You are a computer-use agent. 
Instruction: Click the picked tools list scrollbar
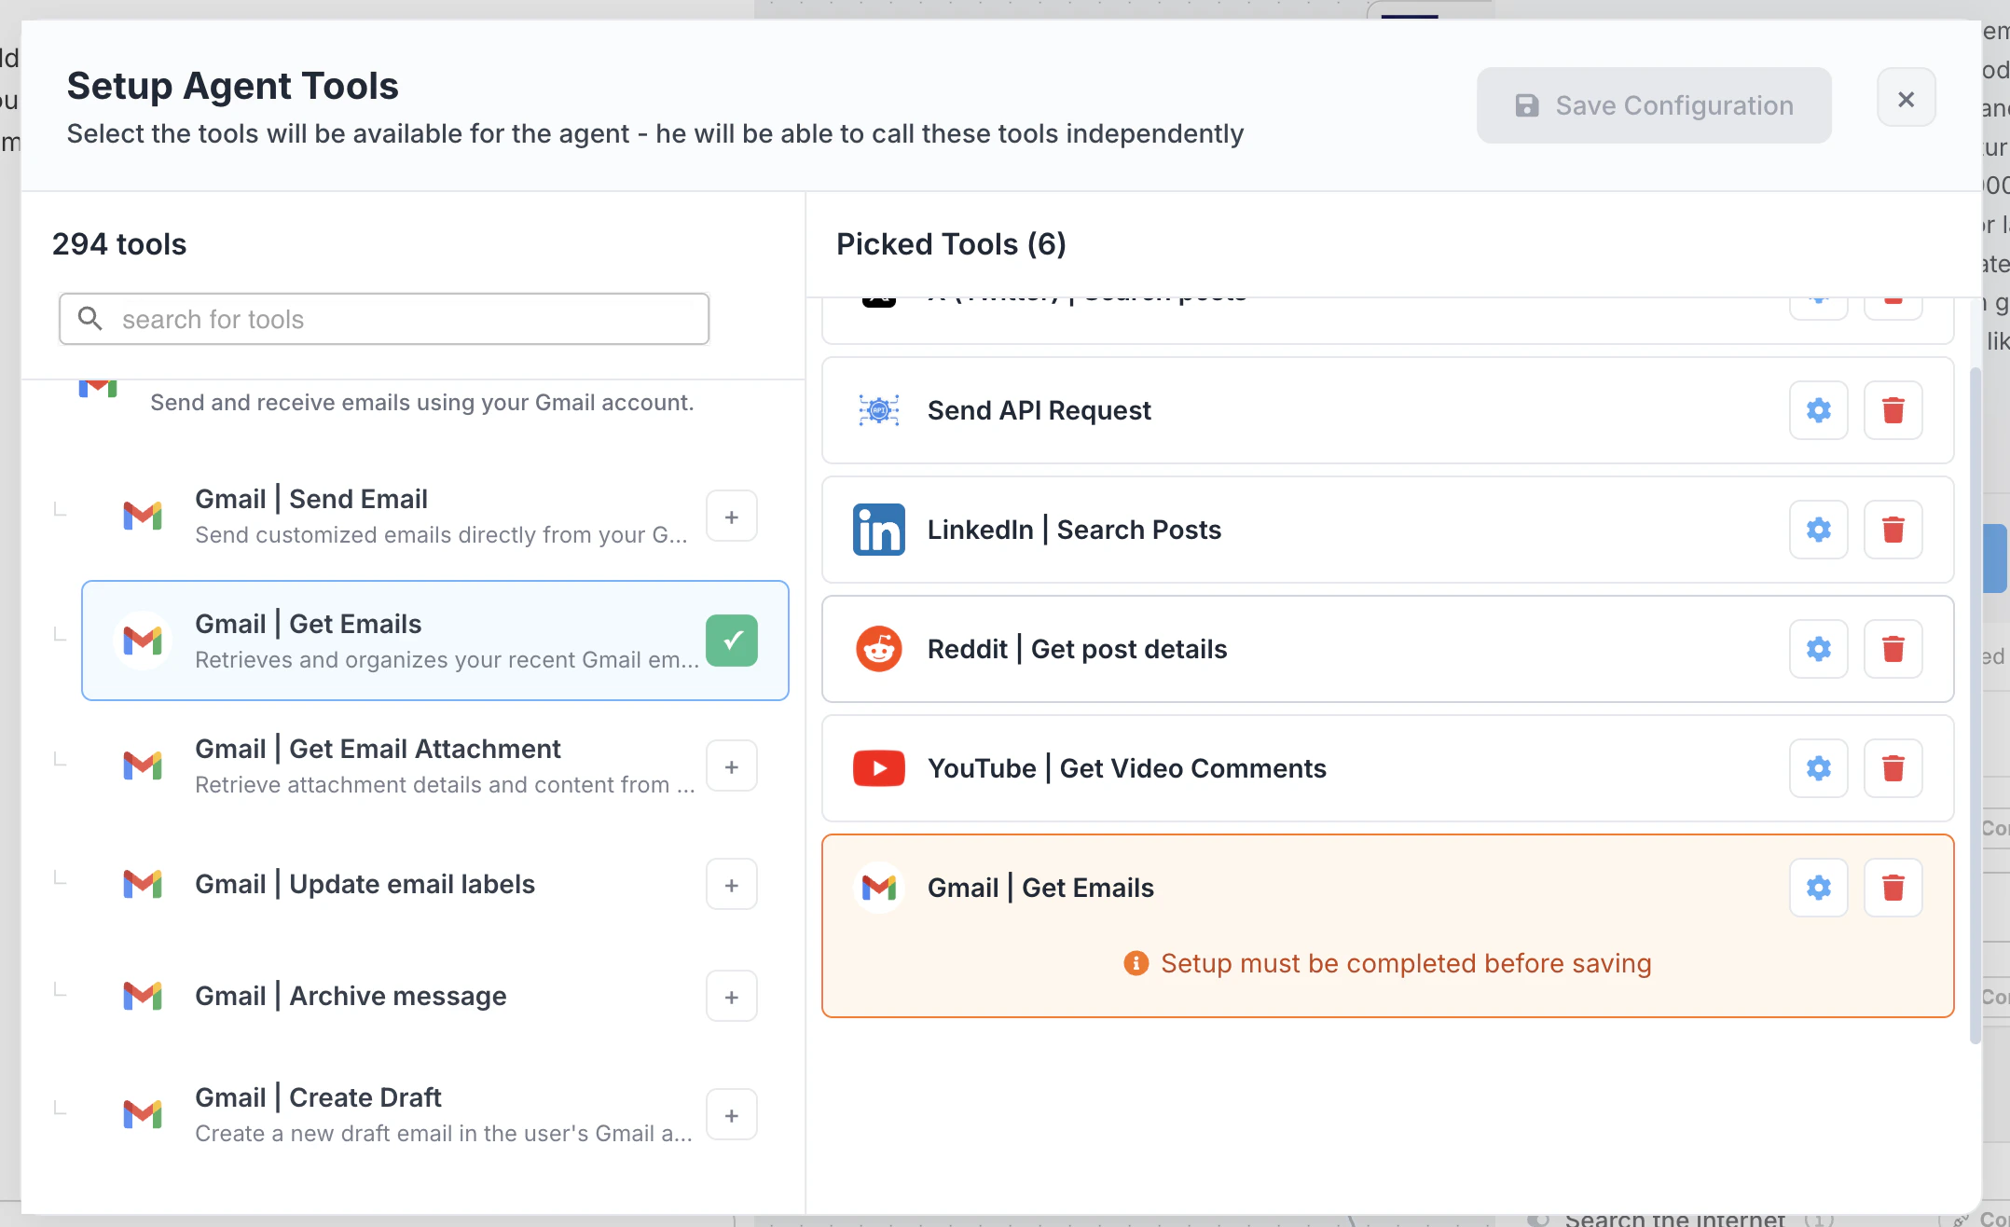point(1975,706)
